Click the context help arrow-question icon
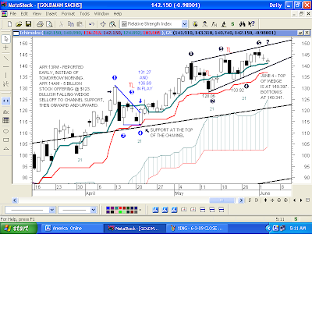 point(251,24)
